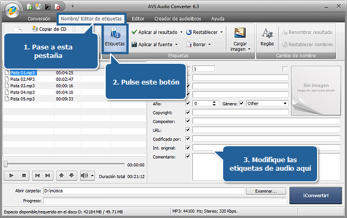This screenshot has width=347, height=218.
Task: Stop audio playback
Action: pos(23,175)
